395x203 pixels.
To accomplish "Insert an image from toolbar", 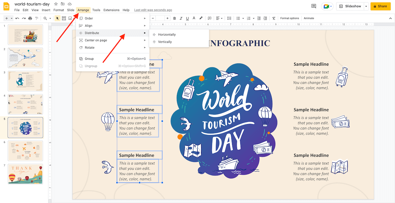I will click(x=70, y=18).
